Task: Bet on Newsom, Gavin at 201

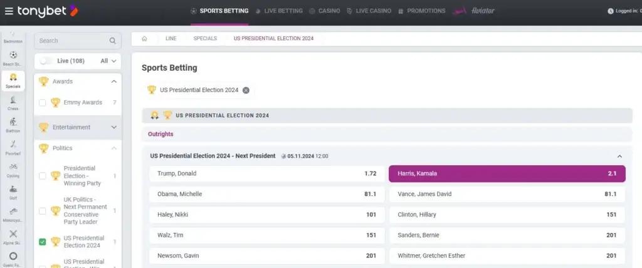Action: [x=267, y=255]
